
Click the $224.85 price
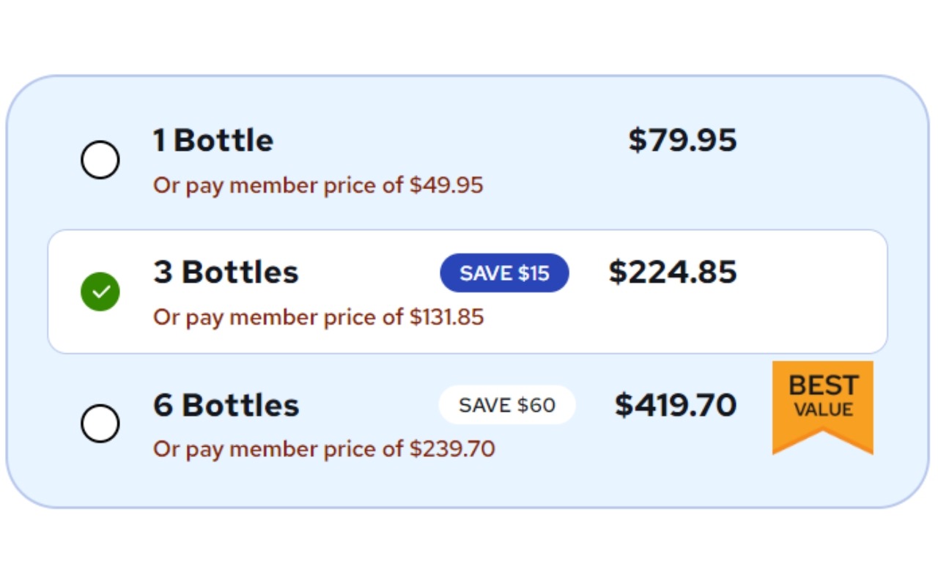pos(672,272)
